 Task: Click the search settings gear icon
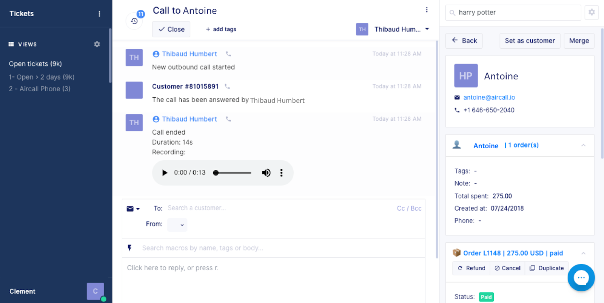(x=592, y=12)
